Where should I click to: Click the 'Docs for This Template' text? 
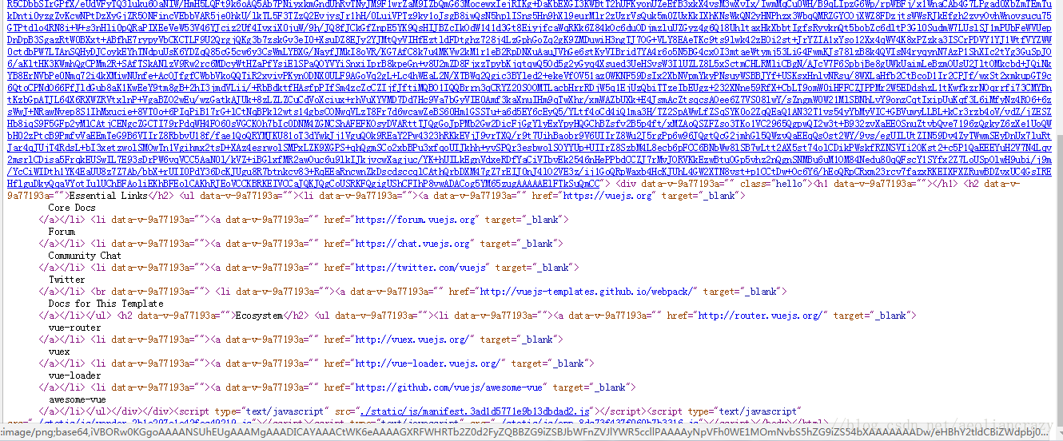point(106,304)
